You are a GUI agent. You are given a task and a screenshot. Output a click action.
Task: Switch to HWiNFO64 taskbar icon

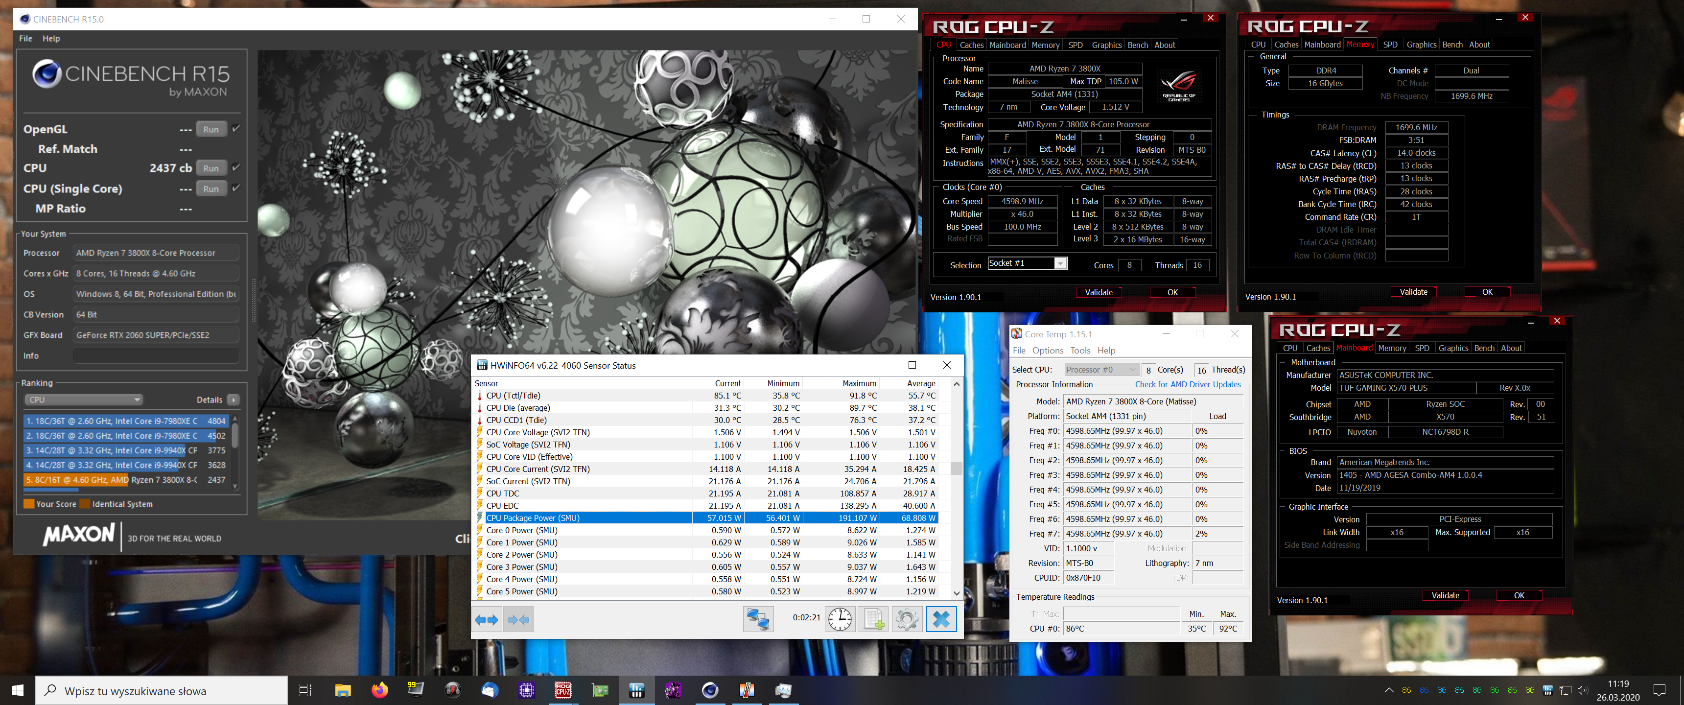pos(637,691)
